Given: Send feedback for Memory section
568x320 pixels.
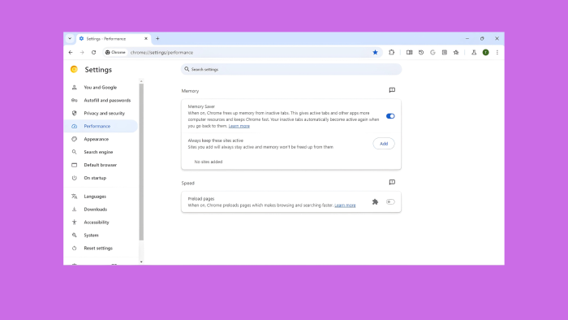Looking at the screenshot, I should click(x=392, y=90).
